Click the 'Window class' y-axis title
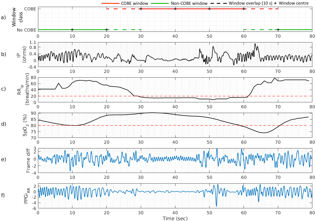Image resolution: width=316 pixels, height=221 pixels. point(17,17)
